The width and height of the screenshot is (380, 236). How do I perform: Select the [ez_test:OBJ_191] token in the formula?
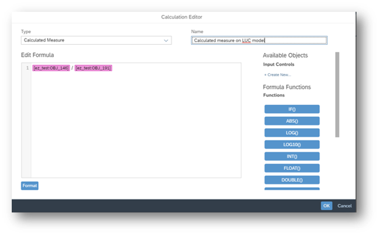click(93, 68)
